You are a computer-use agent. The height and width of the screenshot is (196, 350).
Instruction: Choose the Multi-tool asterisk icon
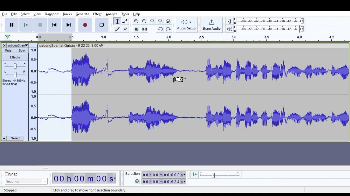click(125, 29)
